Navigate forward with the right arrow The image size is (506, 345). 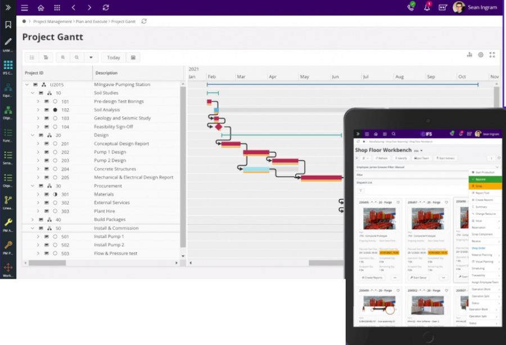pos(89,8)
